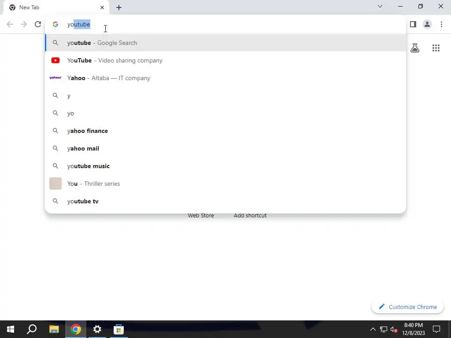Screen dimensions: 451x338
Task: Open a new tab with plus button
Action: (119, 7)
